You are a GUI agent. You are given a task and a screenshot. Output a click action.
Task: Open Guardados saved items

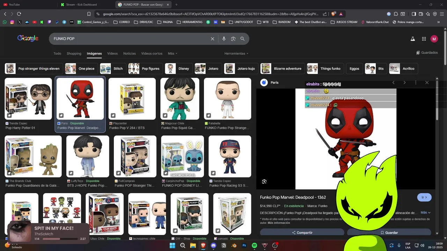427,53
